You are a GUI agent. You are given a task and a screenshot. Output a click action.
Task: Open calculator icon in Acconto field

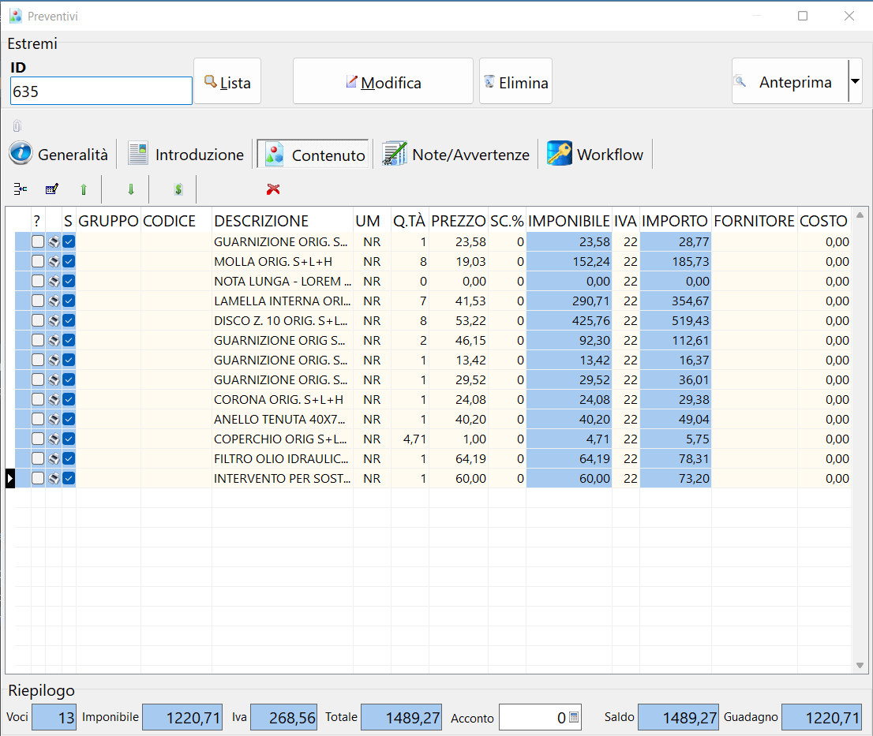point(574,718)
